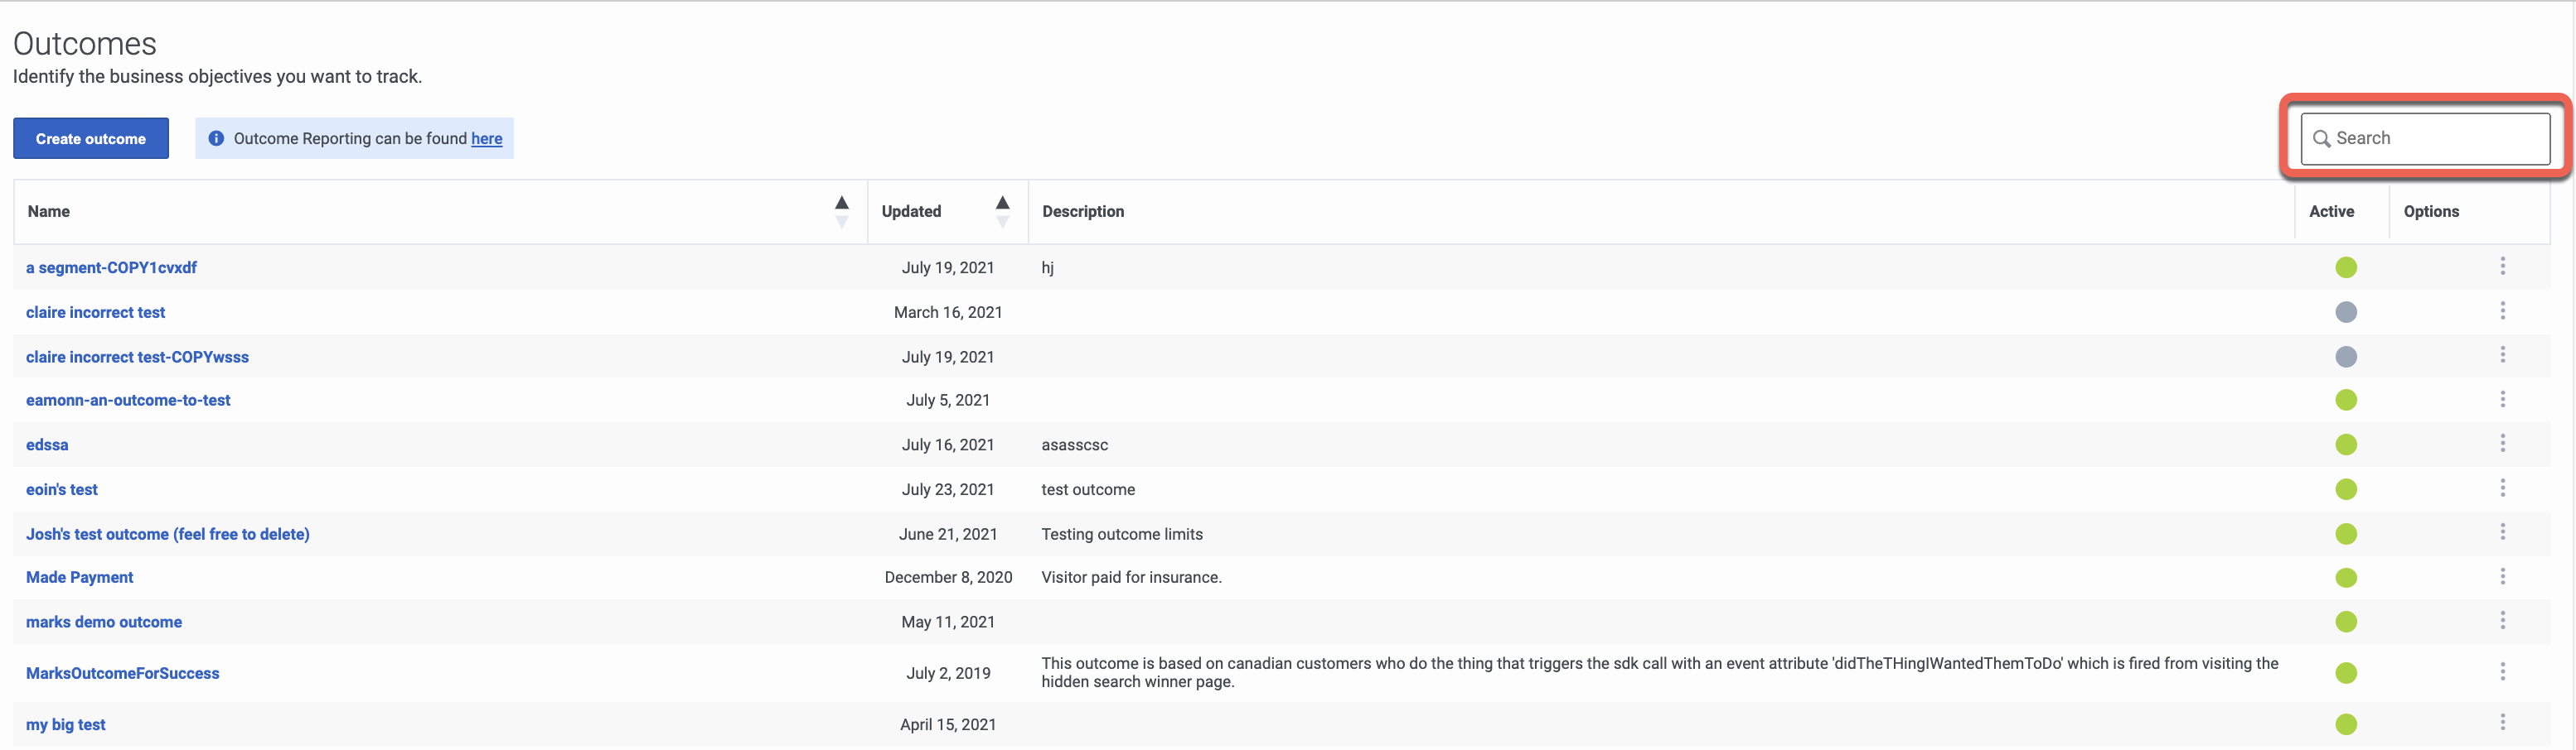Sort table by Name column arrows

point(842,212)
